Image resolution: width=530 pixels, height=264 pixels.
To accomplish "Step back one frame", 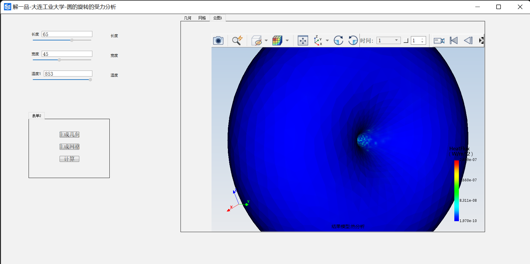I will tap(468, 40).
